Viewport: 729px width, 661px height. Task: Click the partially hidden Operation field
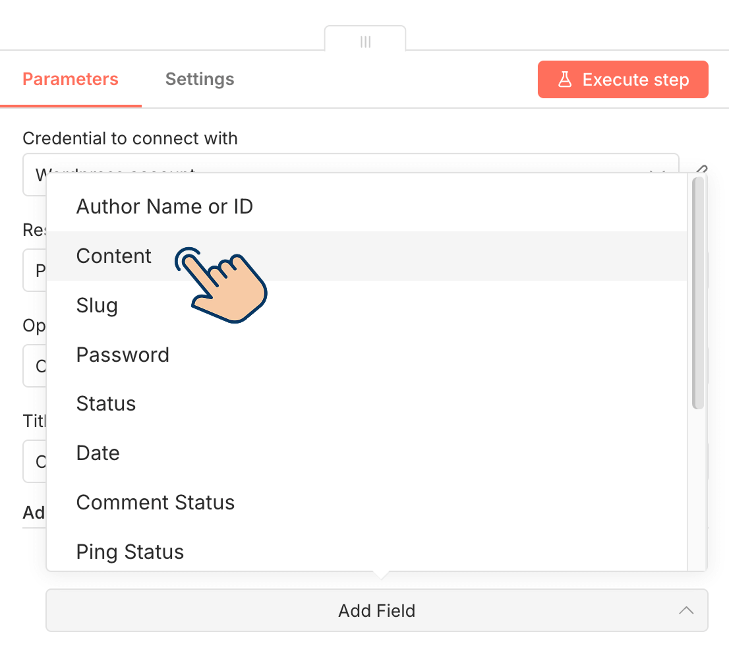(34, 366)
